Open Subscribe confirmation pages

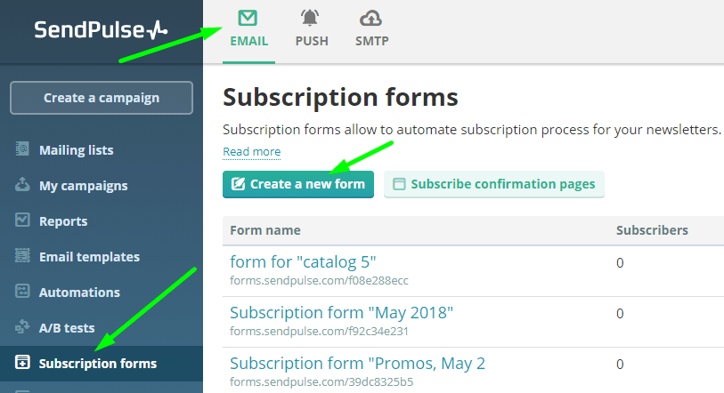494,184
